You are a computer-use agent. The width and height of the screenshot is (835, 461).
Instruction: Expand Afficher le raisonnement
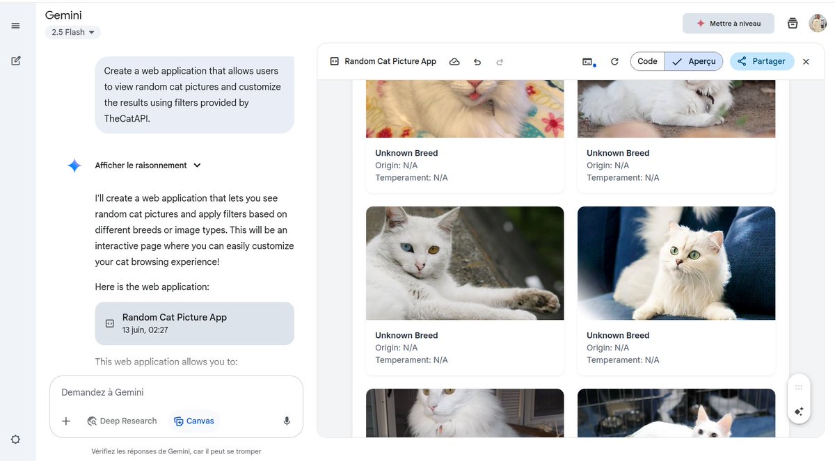tap(148, 165)
